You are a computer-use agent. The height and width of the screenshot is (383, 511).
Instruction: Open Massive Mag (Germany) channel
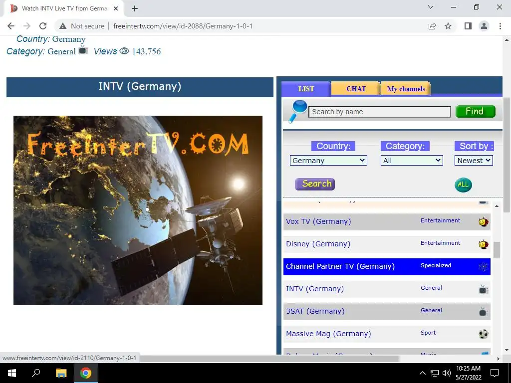[328, 334]
